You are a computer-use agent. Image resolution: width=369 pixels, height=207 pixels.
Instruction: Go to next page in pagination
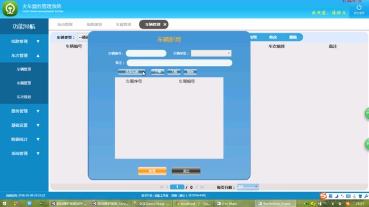coord(197,187)
